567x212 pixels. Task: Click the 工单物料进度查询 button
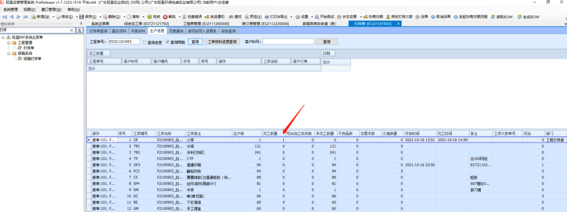click(x=223, y=42)
